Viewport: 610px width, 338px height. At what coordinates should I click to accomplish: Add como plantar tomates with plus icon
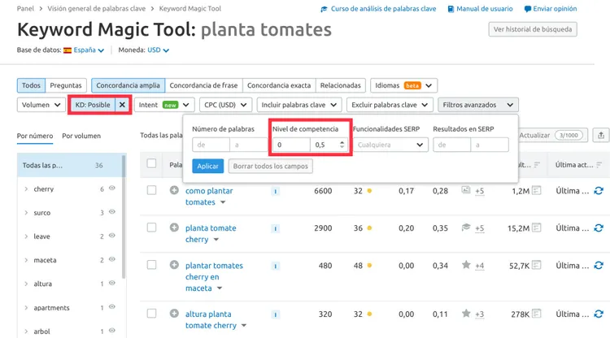tap(174, 190)
